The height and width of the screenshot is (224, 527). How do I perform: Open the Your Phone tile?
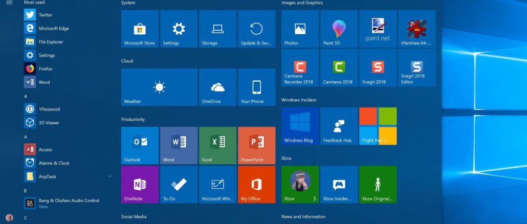(257, 87)
